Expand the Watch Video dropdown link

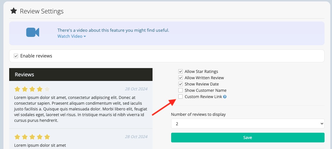(x=72, y=36)
